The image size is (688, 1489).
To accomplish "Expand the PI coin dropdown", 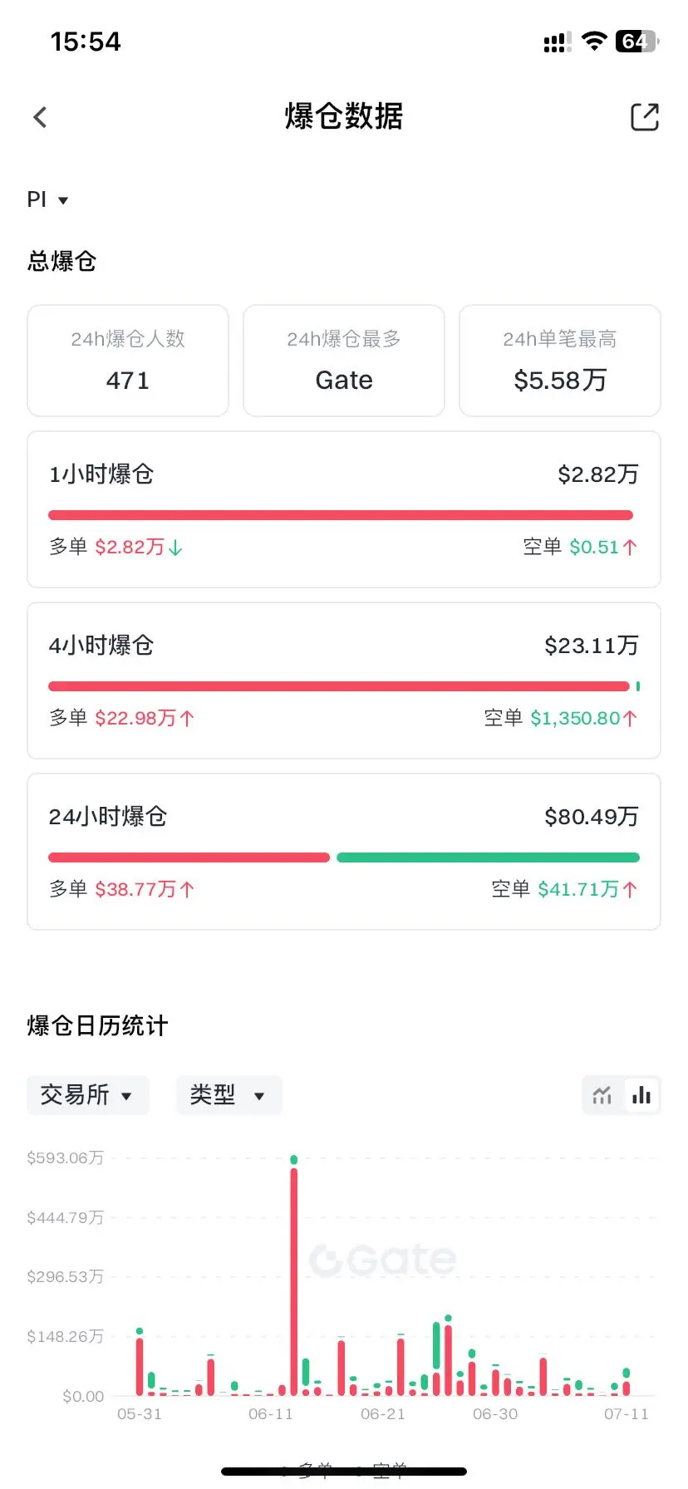I will pyautogui.click(x=47, y=199).
